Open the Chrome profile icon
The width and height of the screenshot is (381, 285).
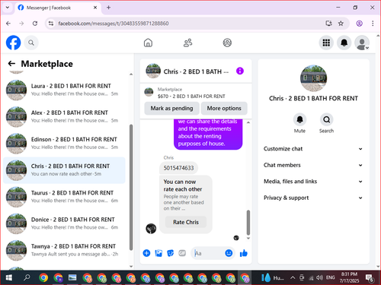[359, 24]
